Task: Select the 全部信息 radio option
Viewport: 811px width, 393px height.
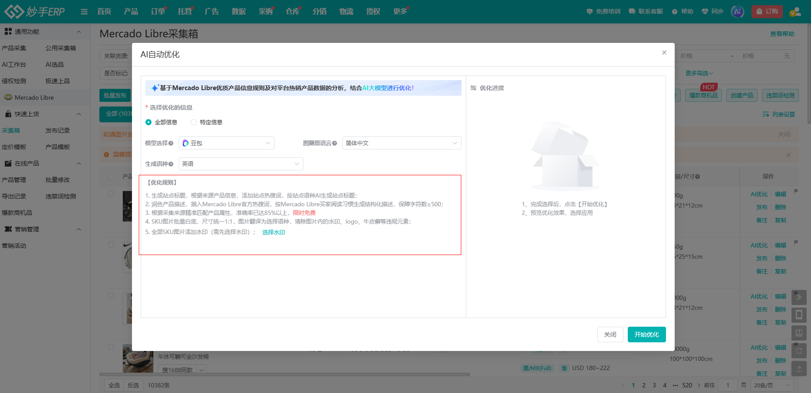Action: [148, 123]
